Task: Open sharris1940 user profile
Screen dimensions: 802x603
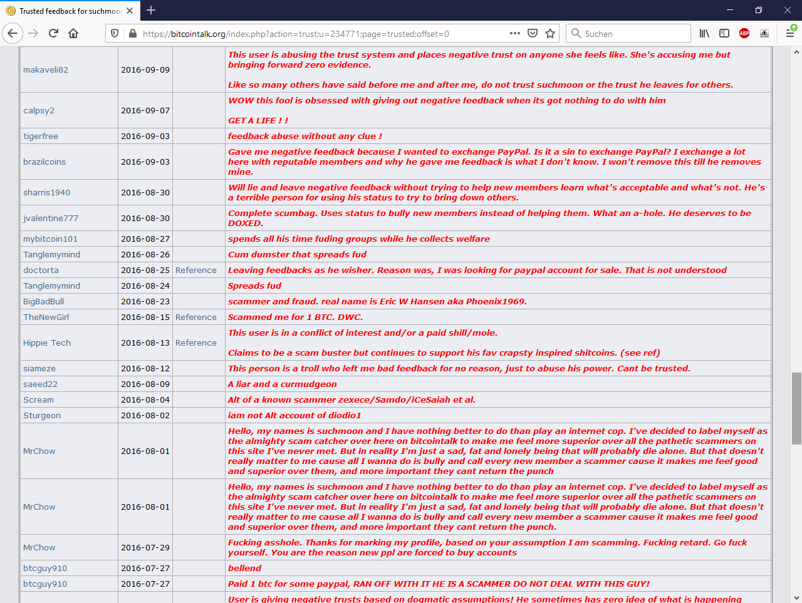Action: 46,192
